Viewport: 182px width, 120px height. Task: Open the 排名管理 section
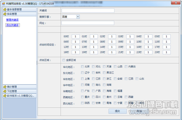coord(19,14)
